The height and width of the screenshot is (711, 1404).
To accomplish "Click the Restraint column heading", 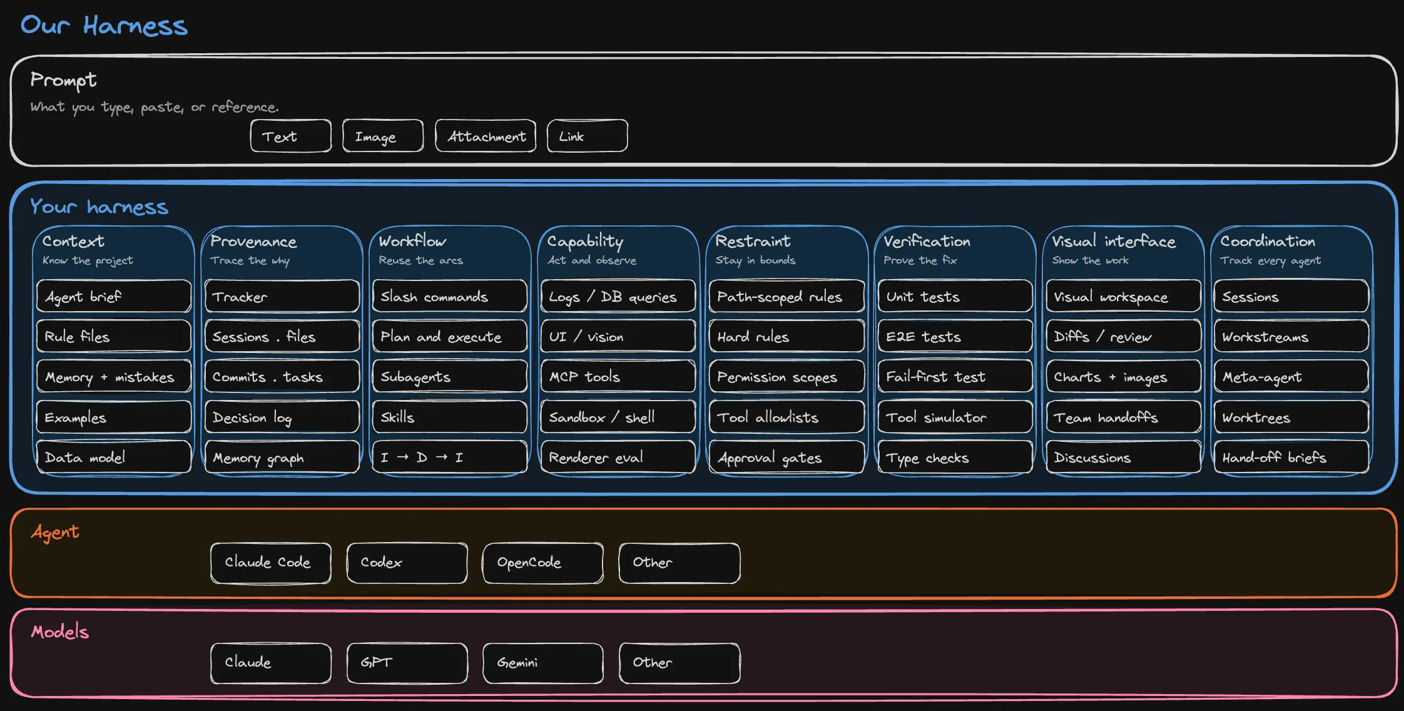I will [x=753, y=241].
